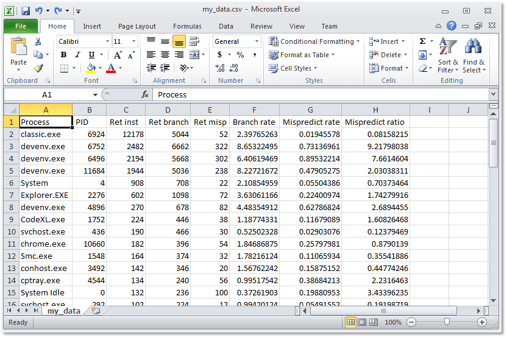507x338 pixels.
Task: Click the Undo arrow icon
Action: (39, 11)
